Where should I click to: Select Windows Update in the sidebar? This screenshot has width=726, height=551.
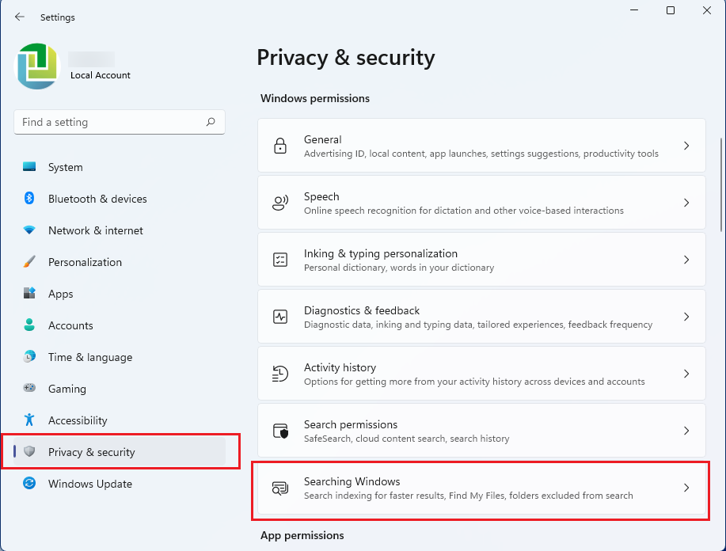click(120, 484)
